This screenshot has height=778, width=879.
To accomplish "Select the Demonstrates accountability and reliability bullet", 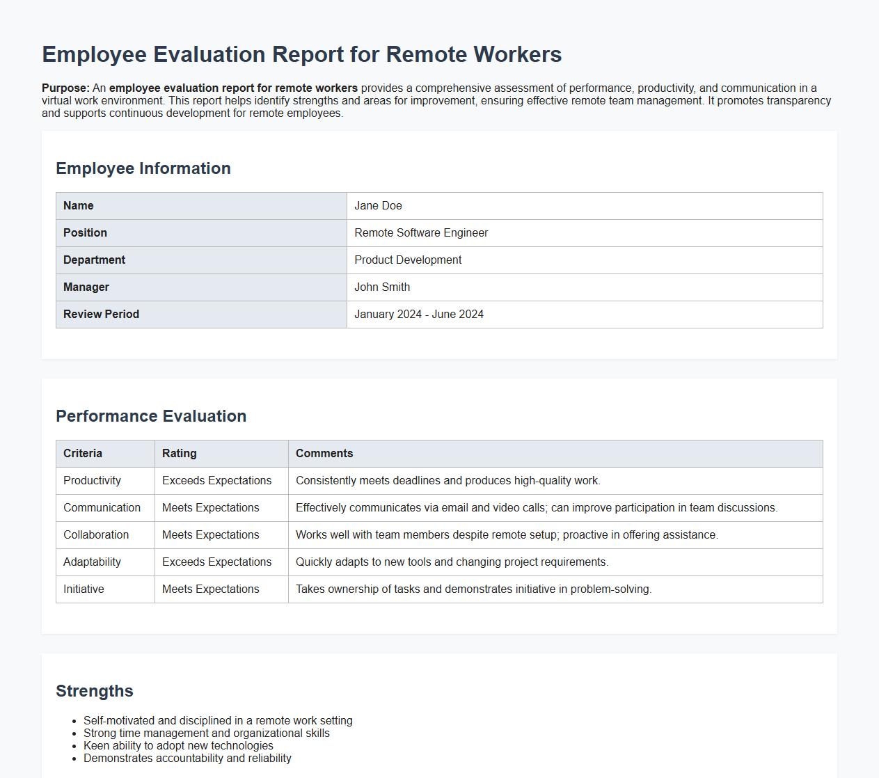I will [x=187, y=758].
